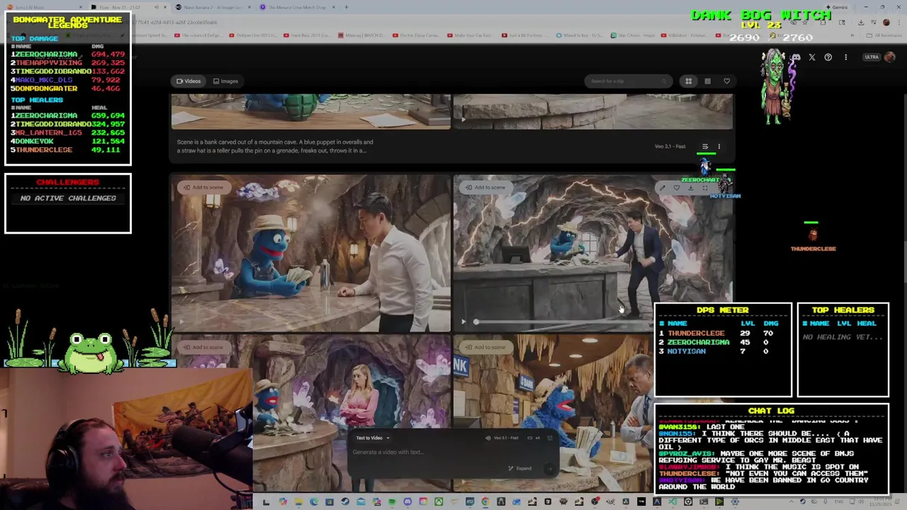Click the edit pencil icon on lightning clip
Screen dimensions: 907x510
[x=662, y=188]
